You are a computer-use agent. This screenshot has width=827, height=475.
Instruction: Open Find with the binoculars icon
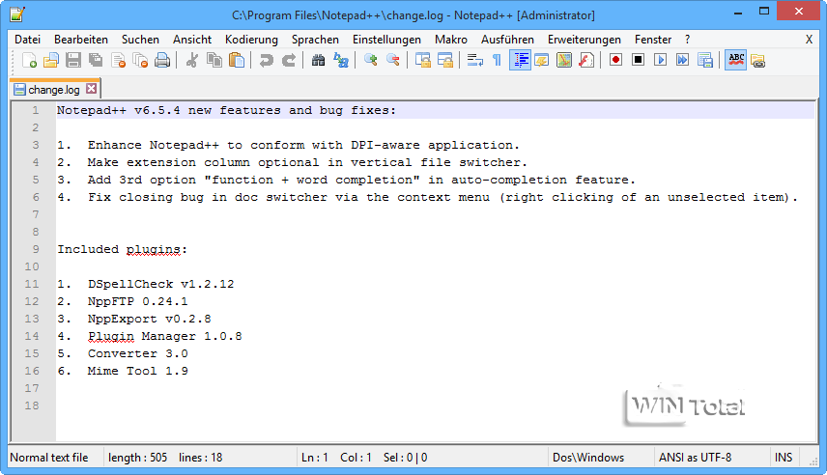tap(318, 60)
